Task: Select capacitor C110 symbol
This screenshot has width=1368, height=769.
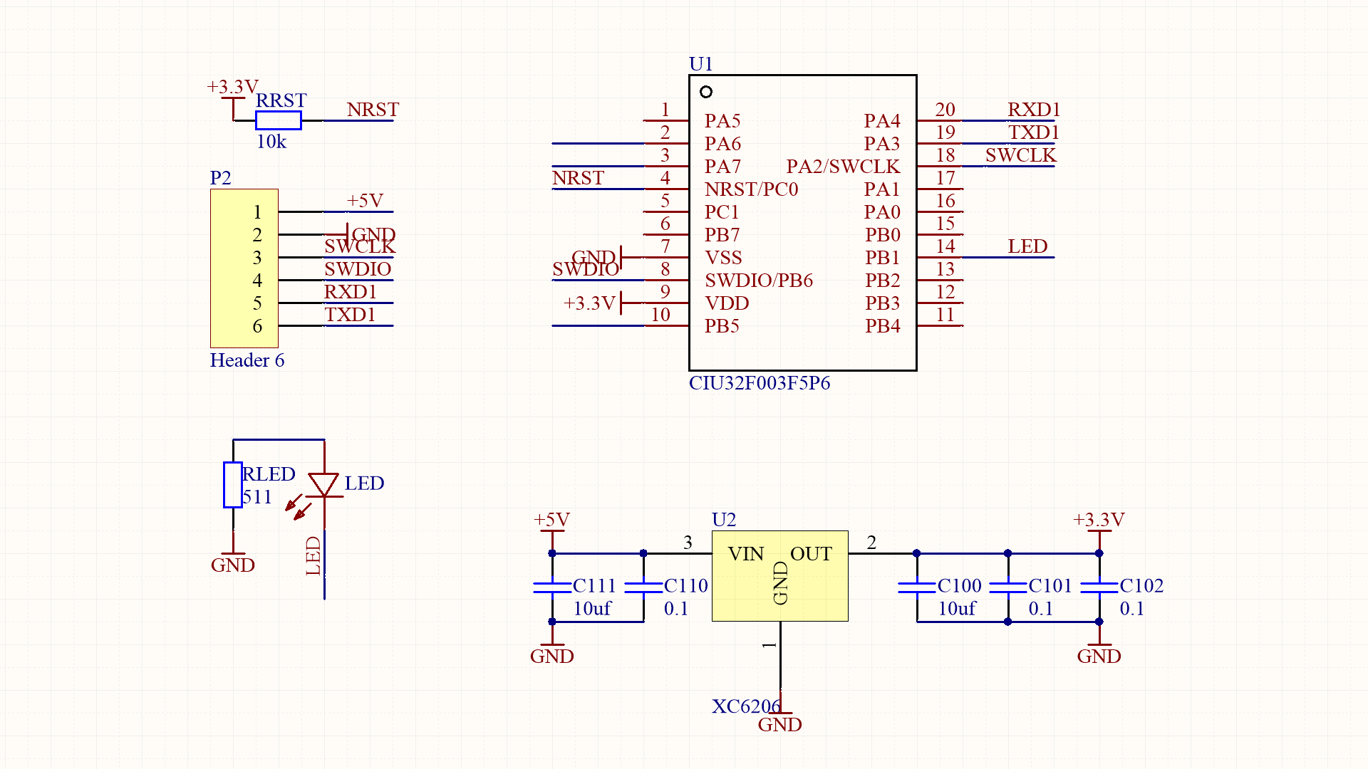Action: coord(643,587)
